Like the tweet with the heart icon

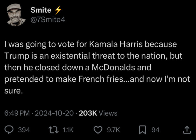tap(97, 130)
